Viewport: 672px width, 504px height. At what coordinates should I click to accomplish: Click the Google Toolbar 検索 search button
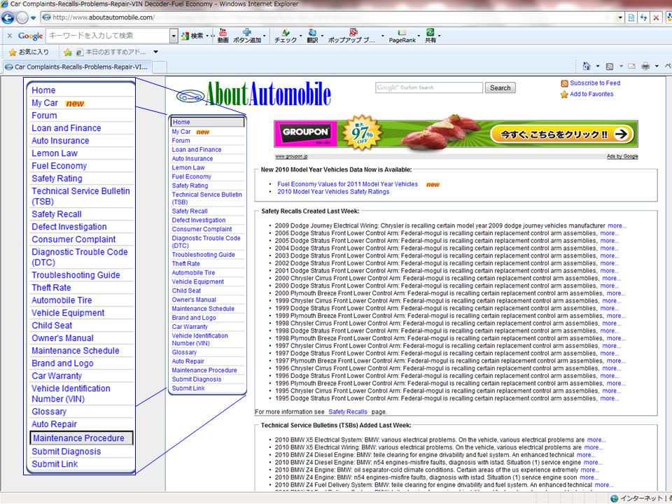(x=192, y=36)
